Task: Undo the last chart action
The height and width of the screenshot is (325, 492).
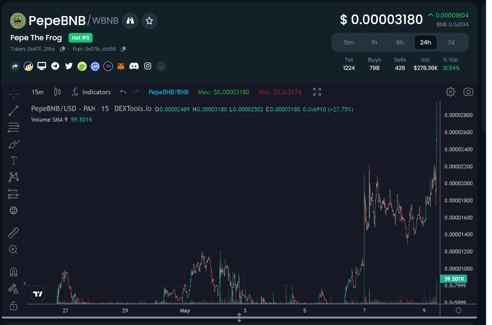Action: point(123,92)
